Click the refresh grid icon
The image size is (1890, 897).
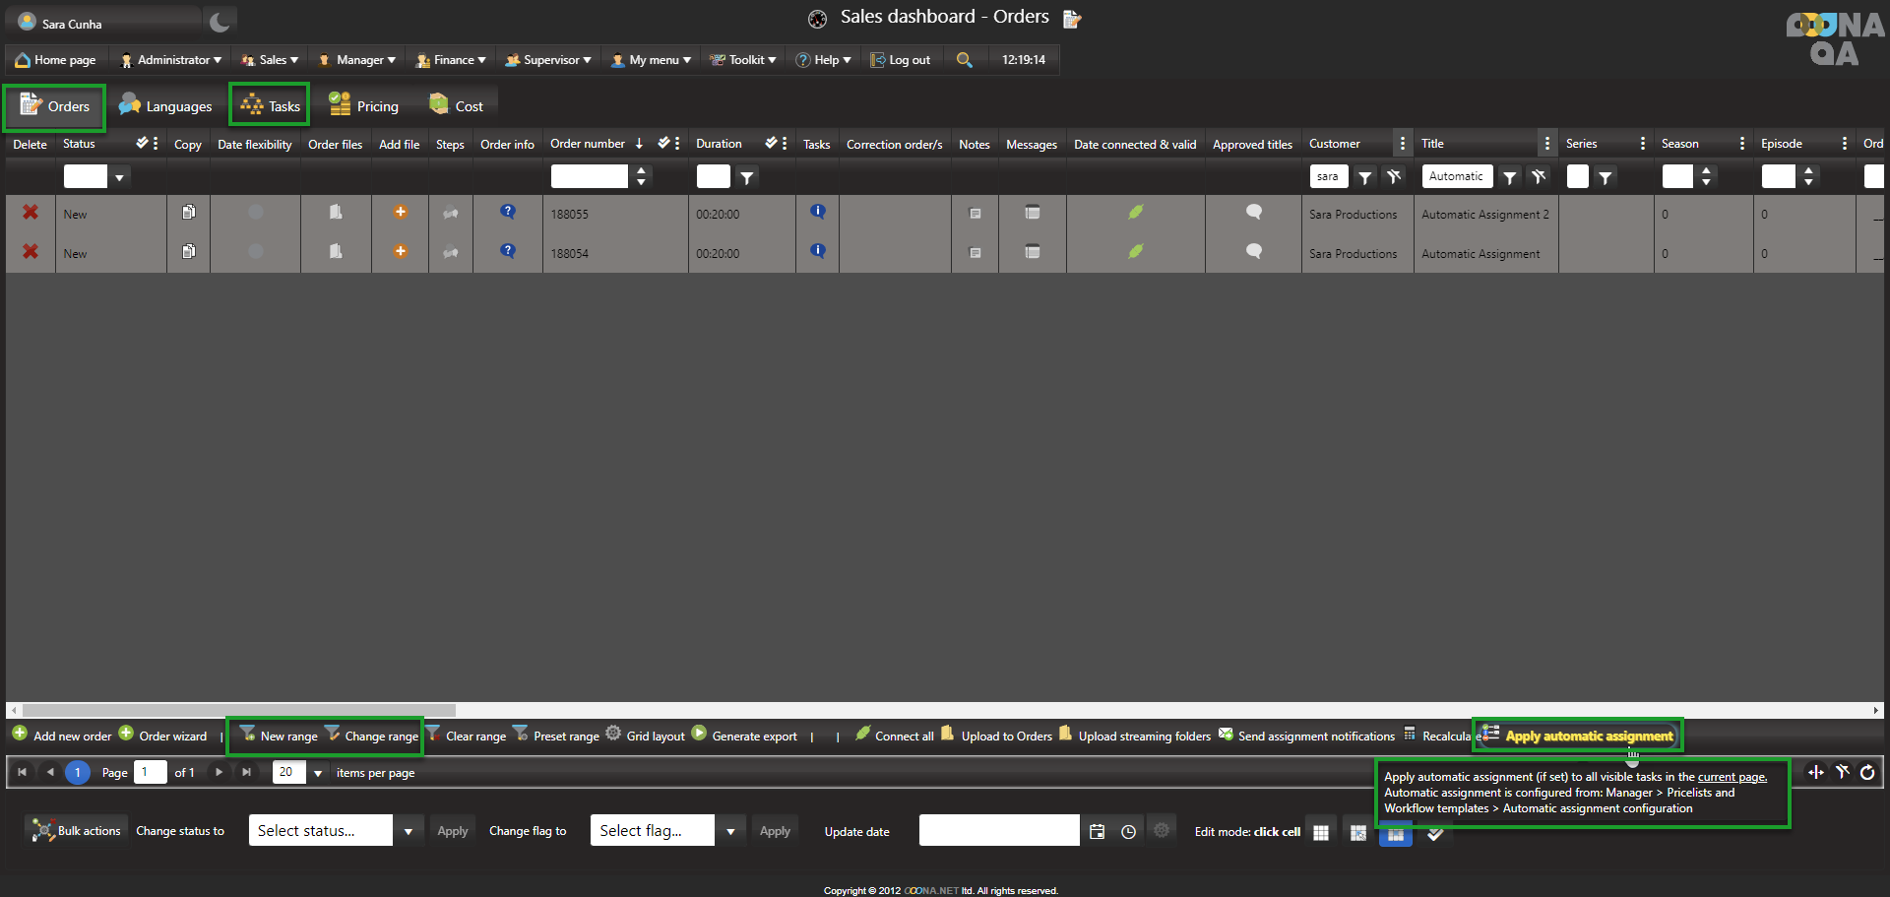pyautogui.click(x=1867, y=773)
